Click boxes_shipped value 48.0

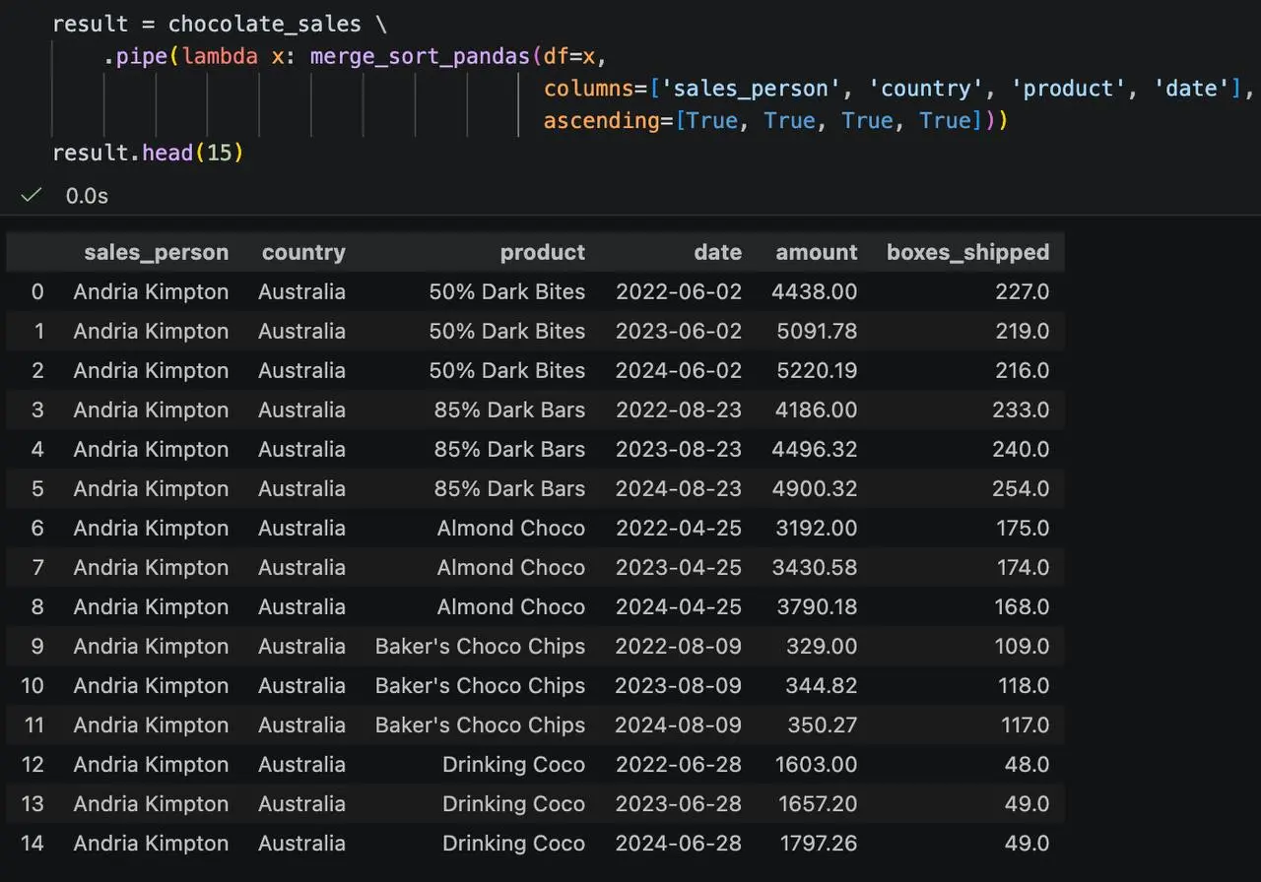tap(1028, 764)
